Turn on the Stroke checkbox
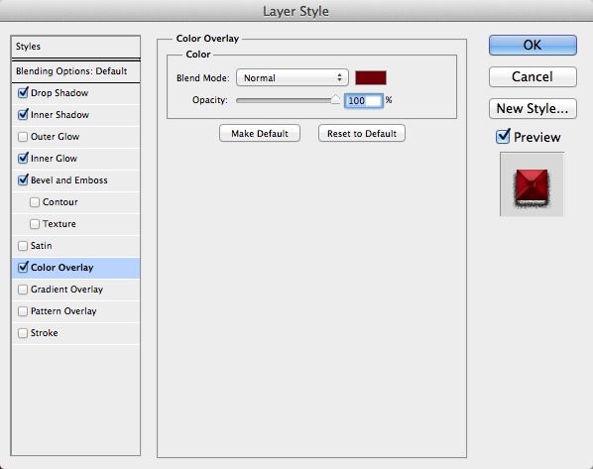This screenshot has height=469, width=593. 23,333
